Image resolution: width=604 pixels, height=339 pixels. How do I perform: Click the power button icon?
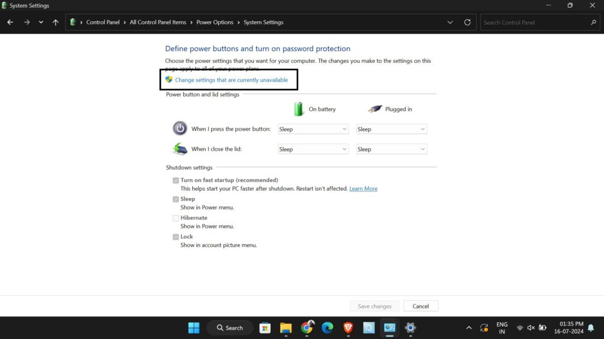[179, 128]
